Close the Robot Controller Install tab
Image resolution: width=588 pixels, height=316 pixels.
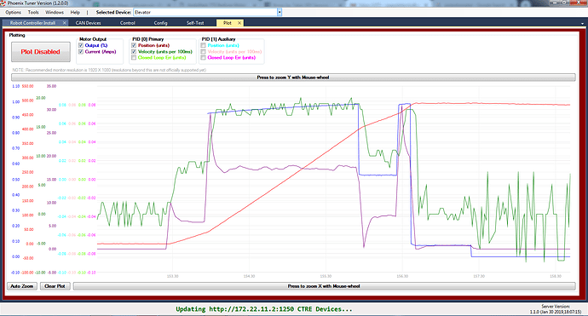point(65,23)
